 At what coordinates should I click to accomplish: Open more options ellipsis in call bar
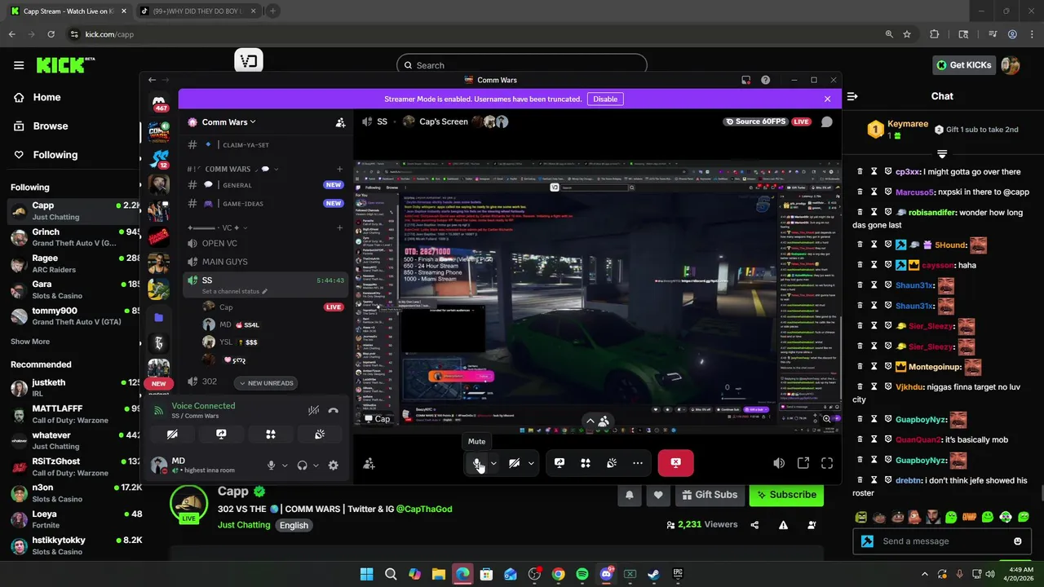point(638,463)
